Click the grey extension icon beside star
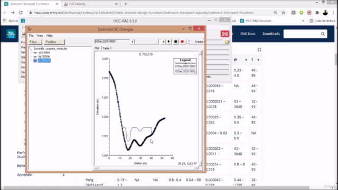The height and width of the screenshot is (190, 338). point(294,13)
